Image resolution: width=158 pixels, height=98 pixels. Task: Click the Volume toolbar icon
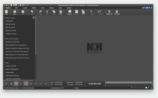pos(100,12)
